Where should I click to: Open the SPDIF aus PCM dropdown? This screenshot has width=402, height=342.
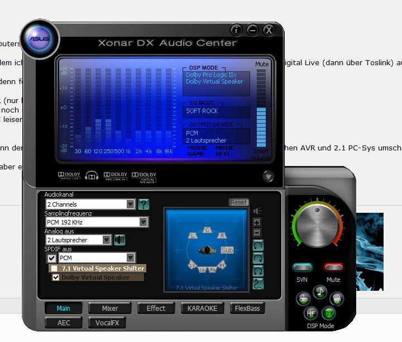(x=97, y=258)
